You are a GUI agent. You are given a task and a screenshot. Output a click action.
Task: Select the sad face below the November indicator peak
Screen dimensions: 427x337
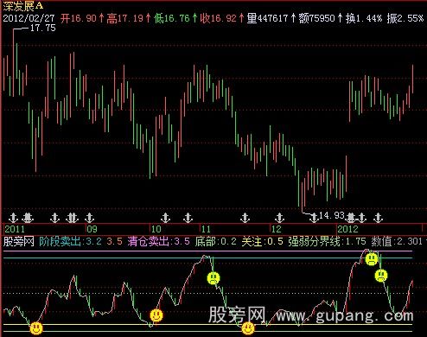pos(213,278)
